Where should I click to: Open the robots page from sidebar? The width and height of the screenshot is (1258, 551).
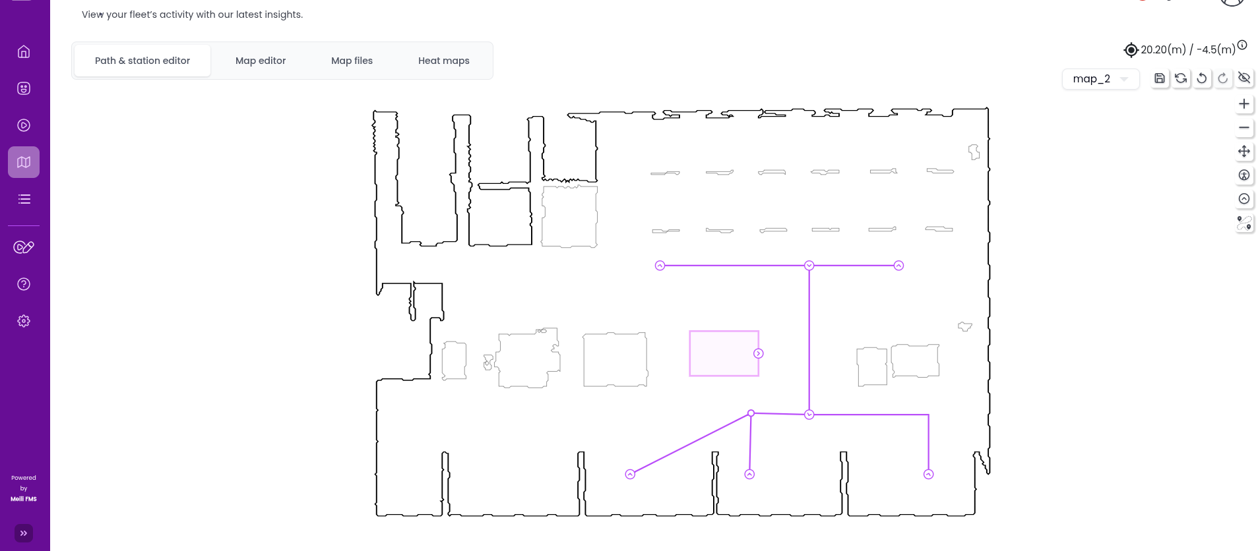point(24,88)
